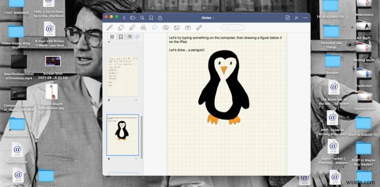Image resolution: width=380 pixels, height=187 pixels.
Task: Click the typed text 'Let's draw...a penguin!'
Action: (187, 50)
